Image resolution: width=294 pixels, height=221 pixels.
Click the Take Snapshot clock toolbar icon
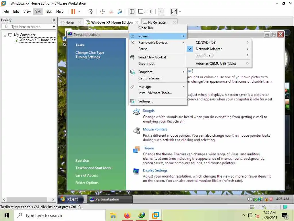[x=102, y=12]
